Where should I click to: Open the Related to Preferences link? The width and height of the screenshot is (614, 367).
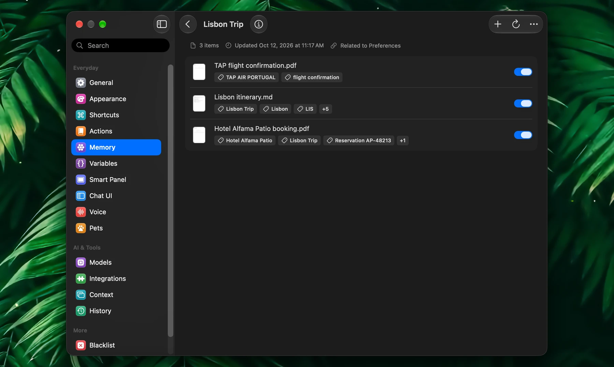coord(366,46)
